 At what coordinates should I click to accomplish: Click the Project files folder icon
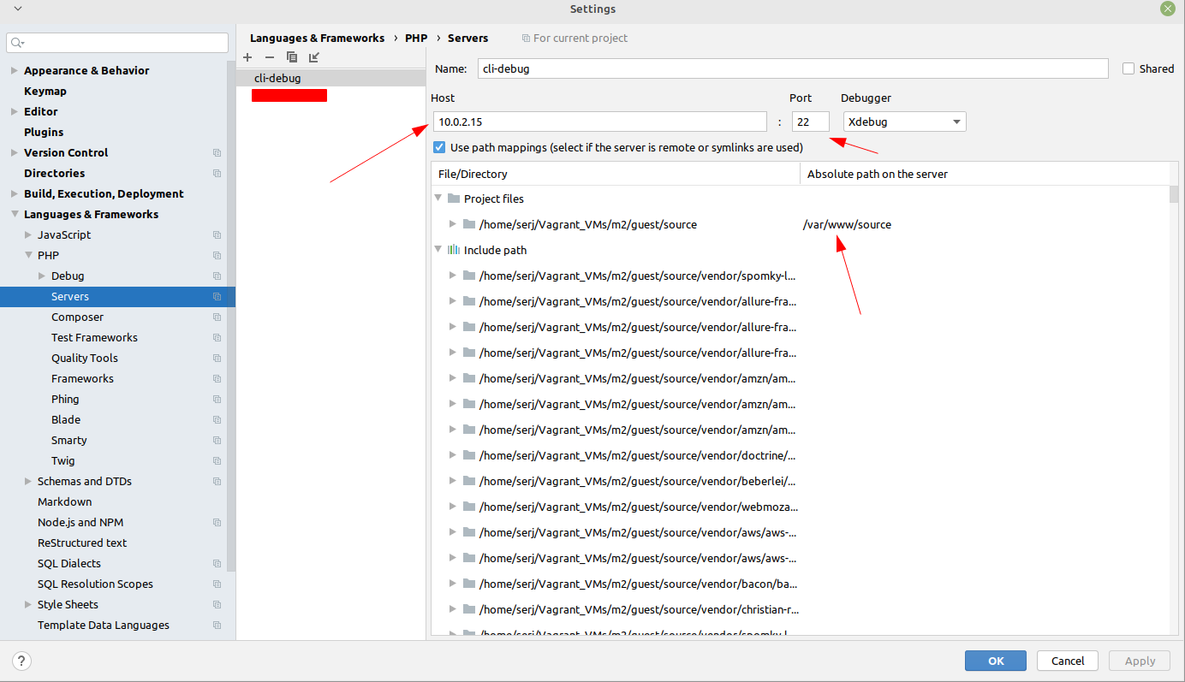(x=453, y=199)
